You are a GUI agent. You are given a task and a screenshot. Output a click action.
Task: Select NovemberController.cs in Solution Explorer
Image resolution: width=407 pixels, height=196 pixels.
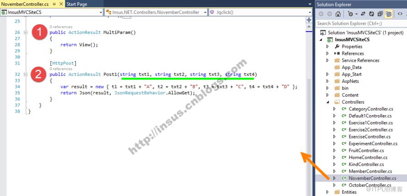(373, 178)
